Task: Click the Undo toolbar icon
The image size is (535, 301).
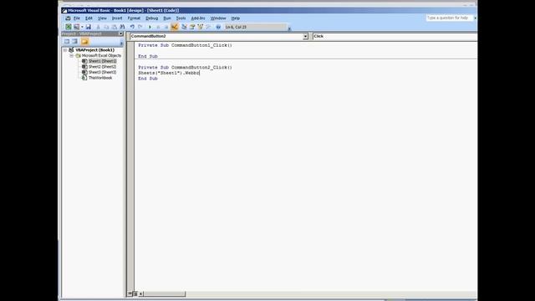Action: point(132,27)
